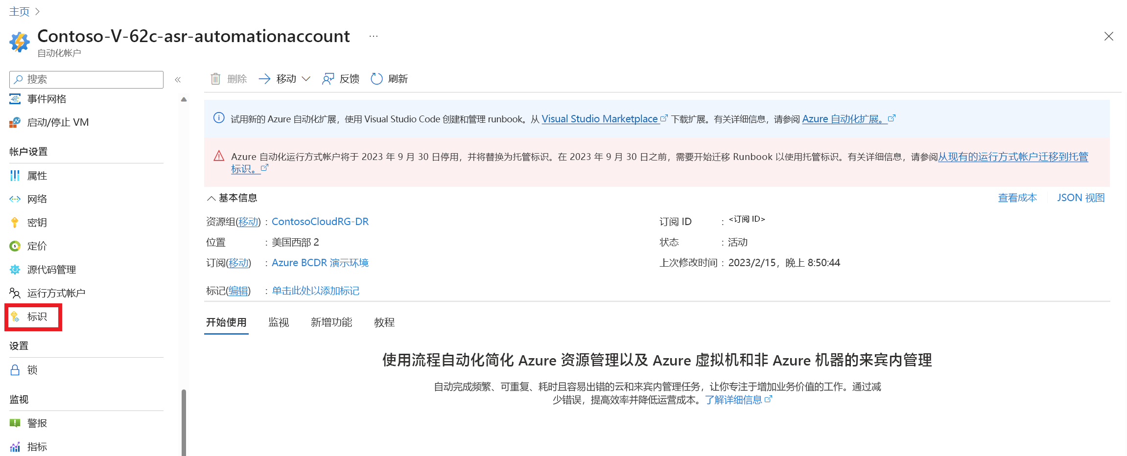The height and width of the screenshot is (456, 1127).
Task: Open the 从现有的运行方式帐户迁移到托管标识 link
Action: click(1013, 157)
